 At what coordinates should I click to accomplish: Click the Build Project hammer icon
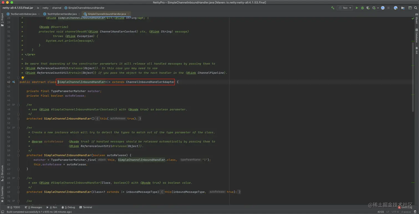coord(333,8)
